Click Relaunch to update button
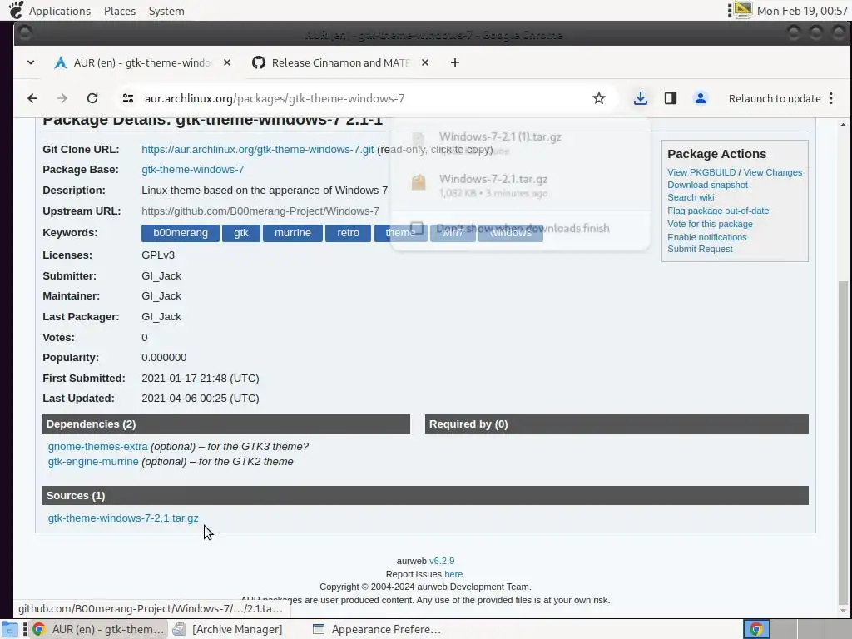The image size is (852, 639). pos(775,98)
